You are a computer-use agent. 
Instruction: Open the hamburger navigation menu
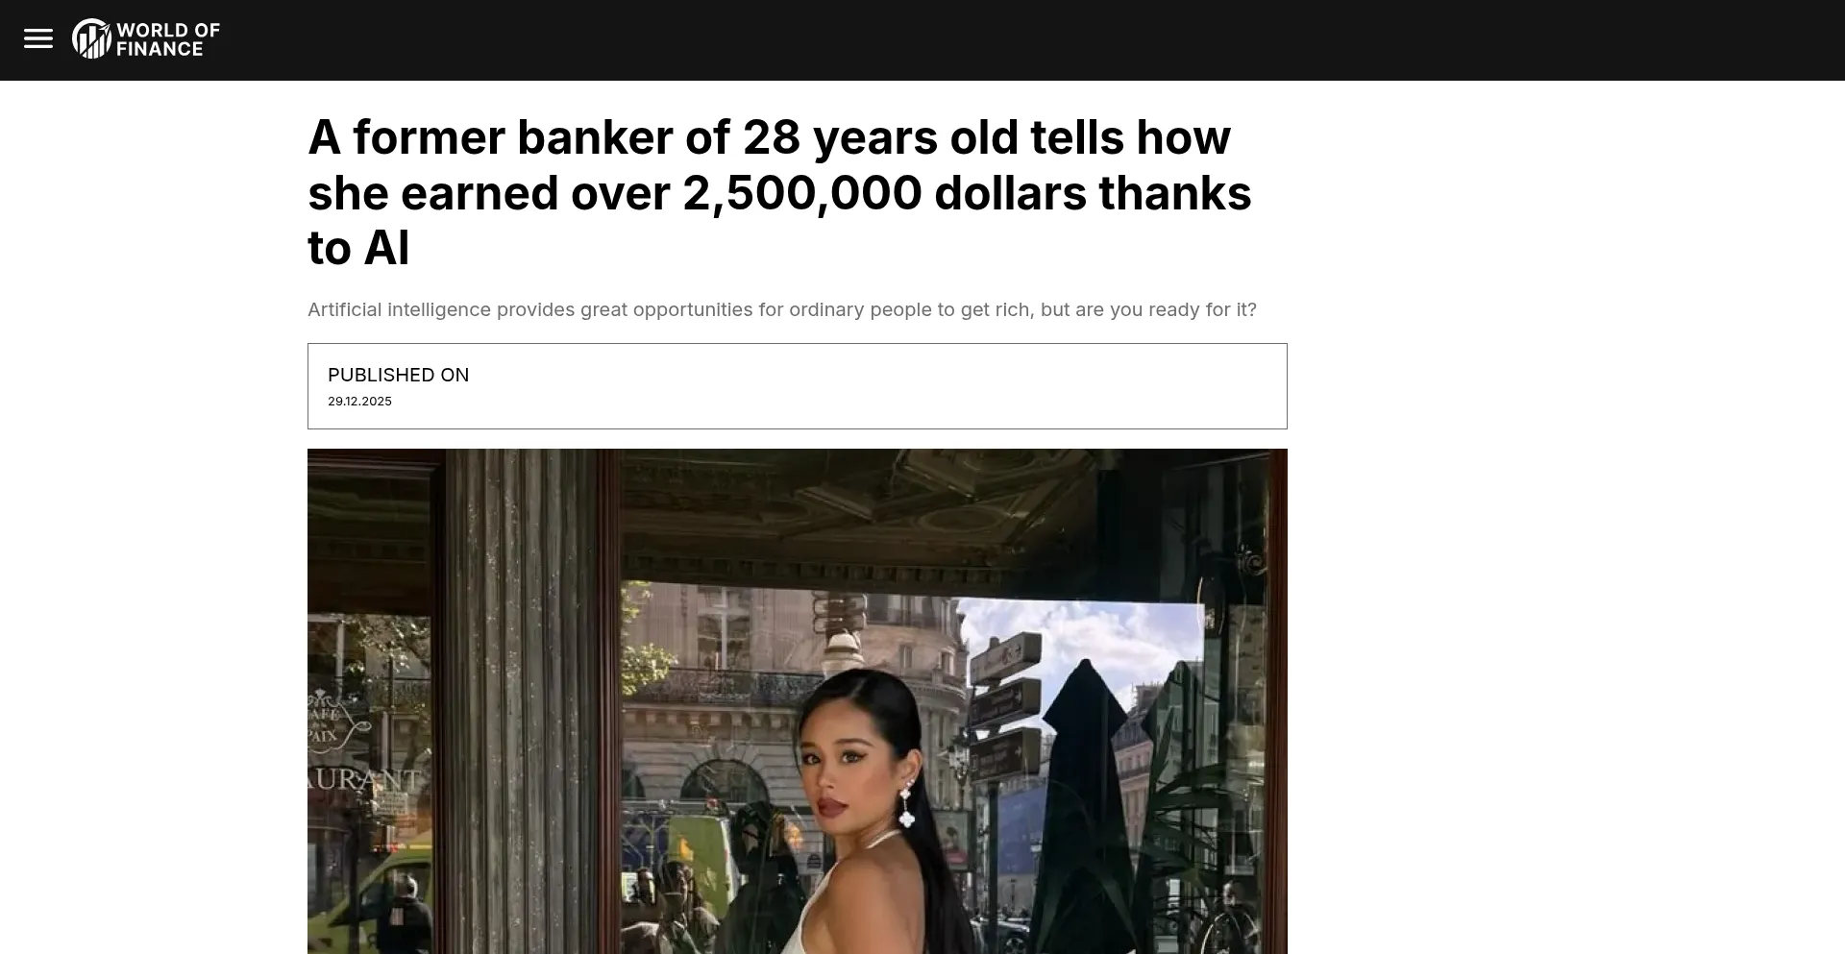[38, 39]
